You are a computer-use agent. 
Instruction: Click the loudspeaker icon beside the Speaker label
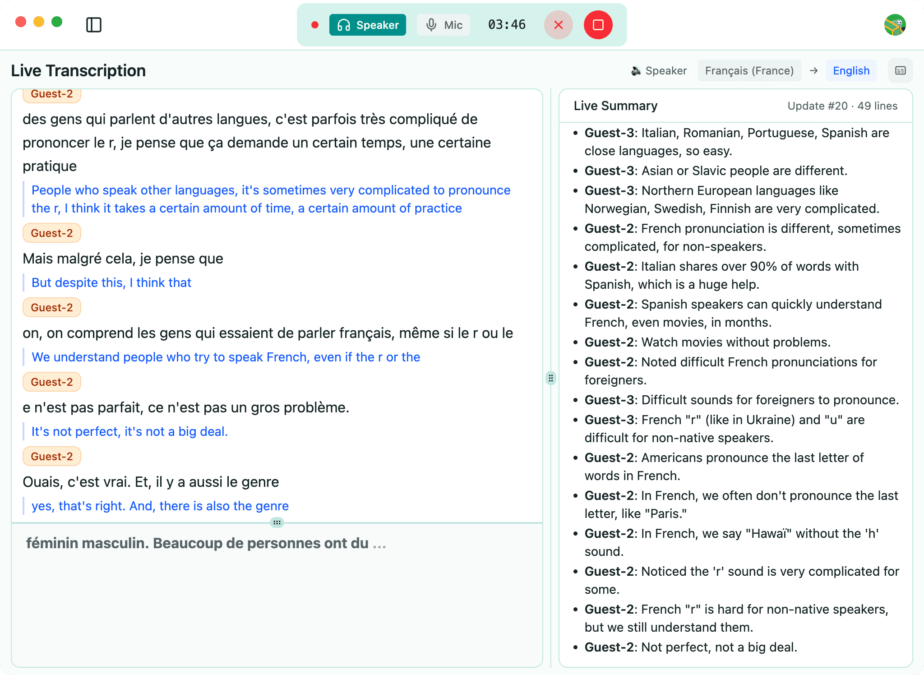637,70
